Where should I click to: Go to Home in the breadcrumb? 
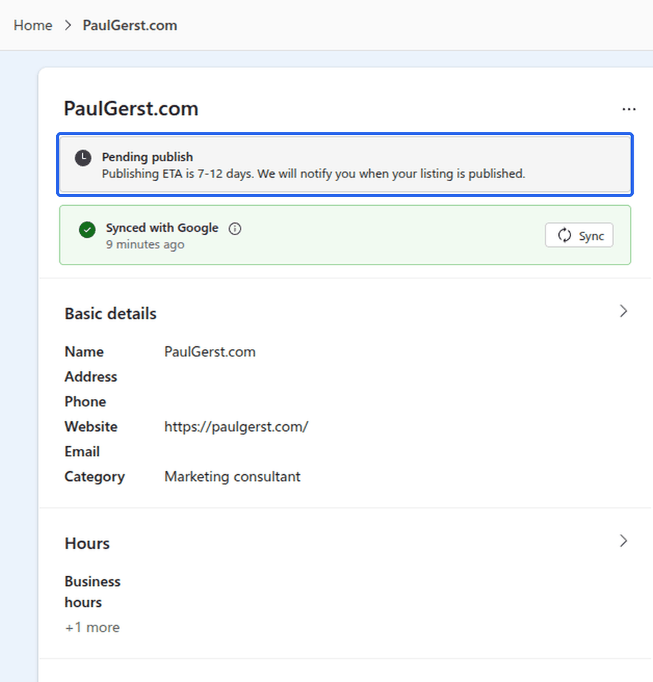[33, 25]
